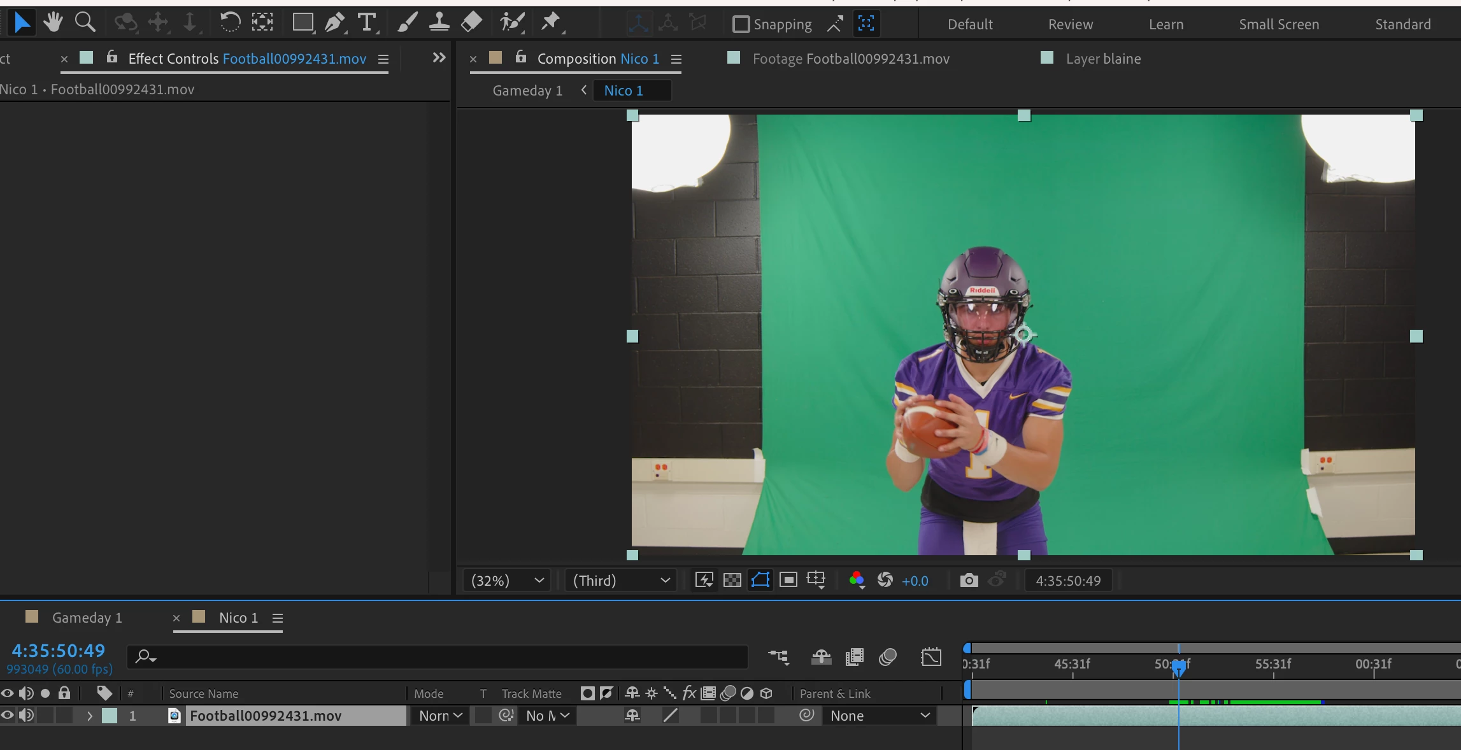Screen dimensions: 1461x750
Task: Select the Hand tool
Action: (x=53, y=23)
